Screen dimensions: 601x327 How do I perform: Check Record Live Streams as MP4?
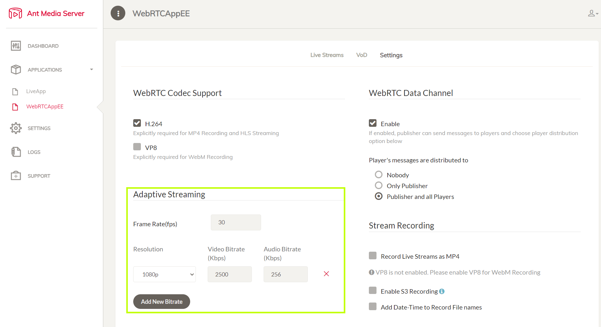373,255
